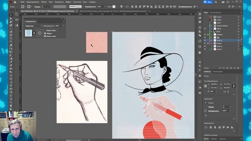Open the Файл menu
251x141 pixels.
point(22,2)
